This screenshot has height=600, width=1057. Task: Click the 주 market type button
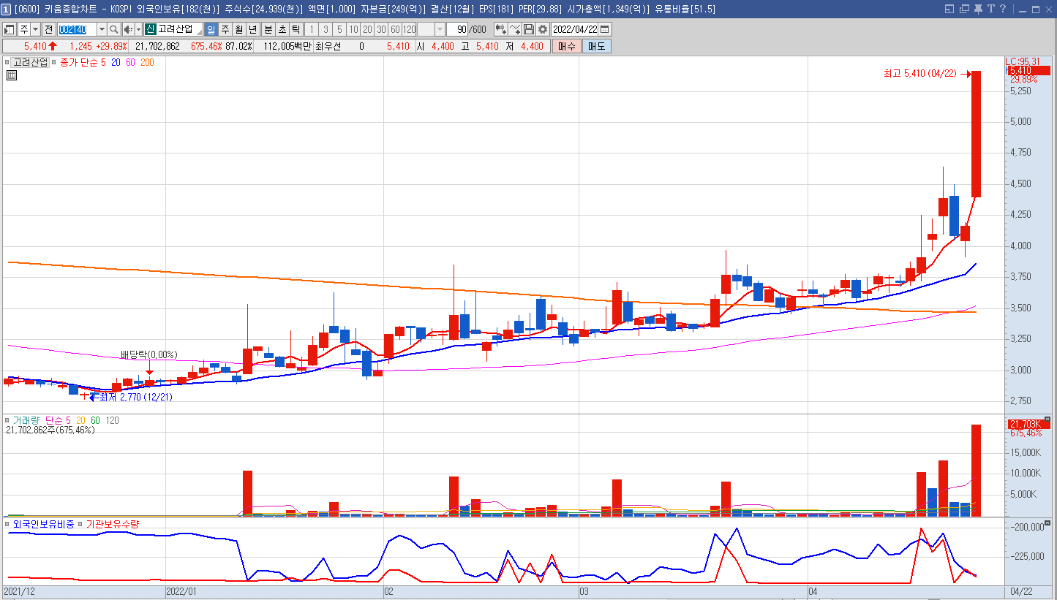(x=23, y=29)
